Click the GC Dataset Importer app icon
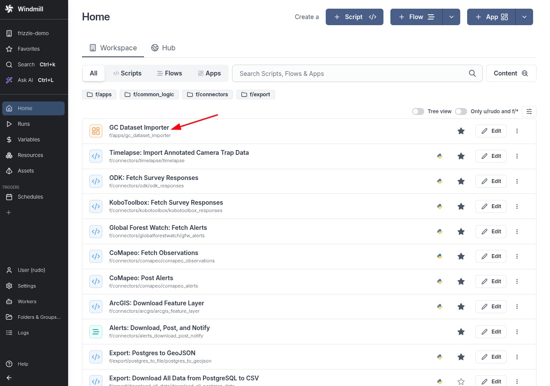Image resolution: width=550 pixels, height=386 pixels. coord(95,131)
